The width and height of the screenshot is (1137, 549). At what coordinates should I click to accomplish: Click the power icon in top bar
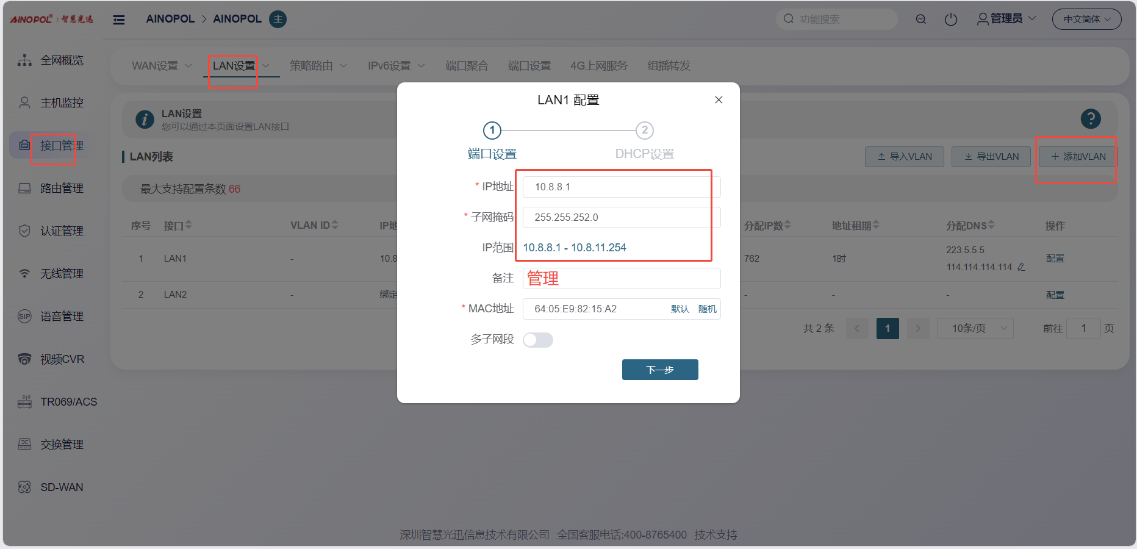click(x=950, y=20)
